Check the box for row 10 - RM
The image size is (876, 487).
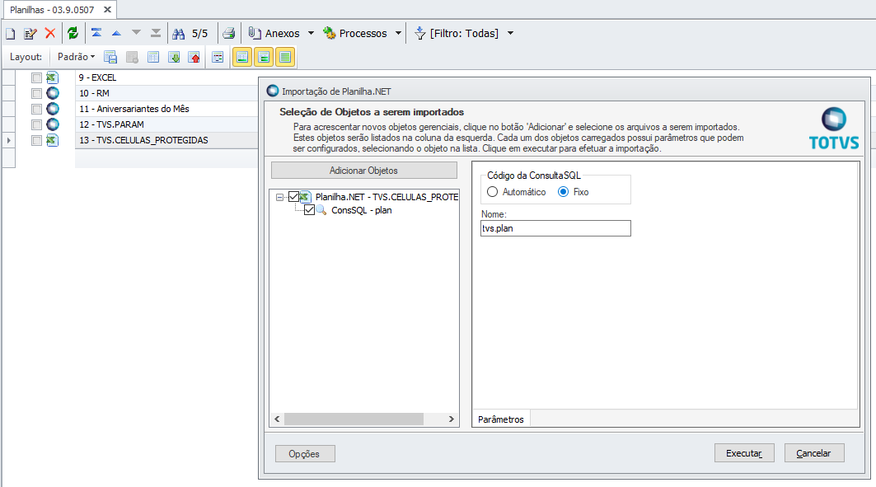36,93
